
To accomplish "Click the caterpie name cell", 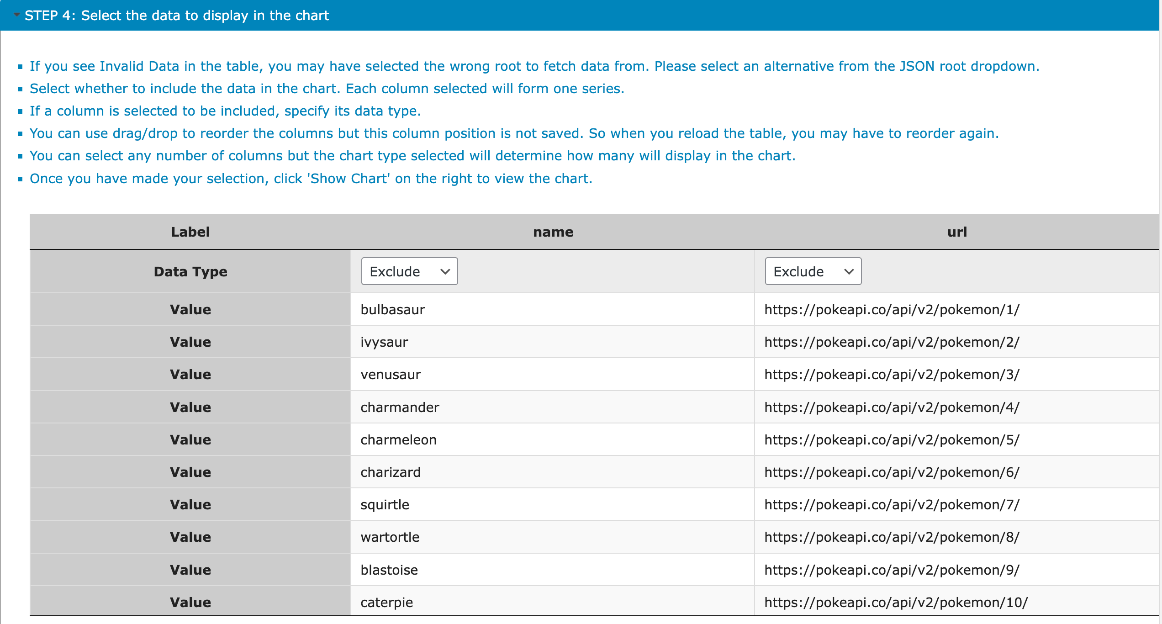I will (386, 603).
